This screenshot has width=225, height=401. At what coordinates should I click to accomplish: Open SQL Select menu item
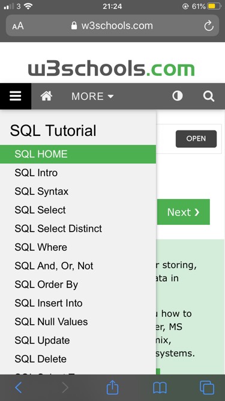click(x=78, y=210)
